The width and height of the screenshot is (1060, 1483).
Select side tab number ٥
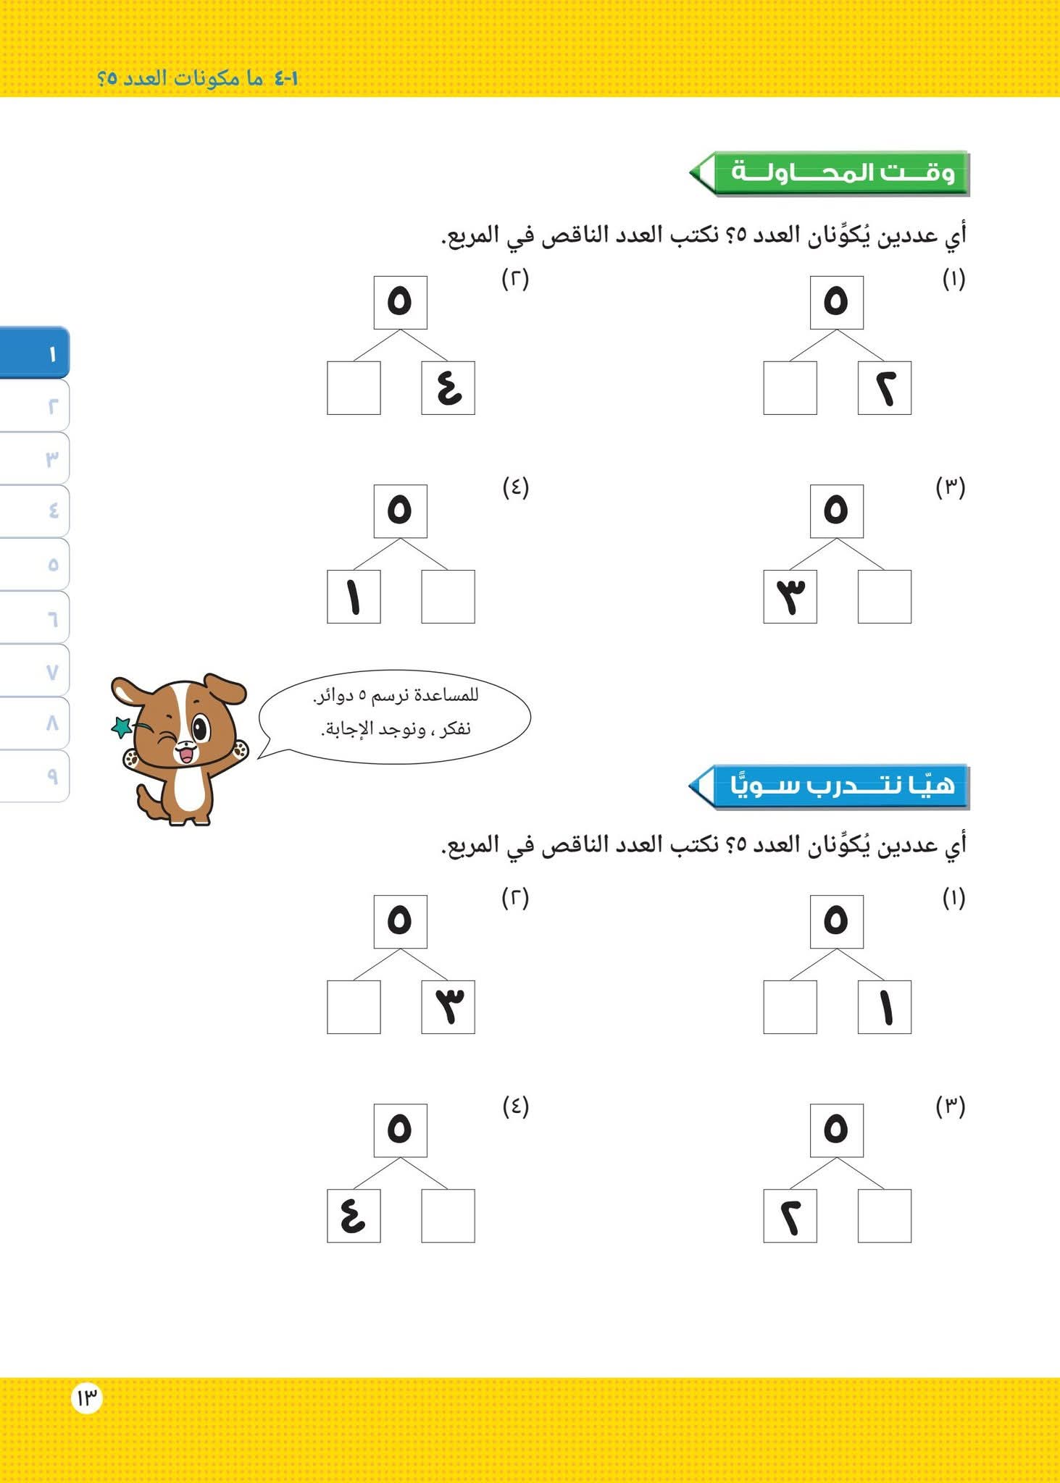pos(35,564)
